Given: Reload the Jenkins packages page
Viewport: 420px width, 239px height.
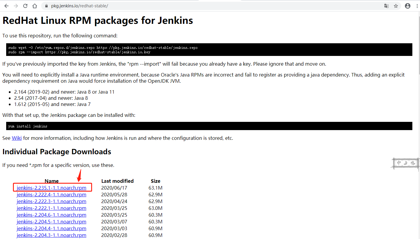Looking at the screenshot, I should click(25, 6).
